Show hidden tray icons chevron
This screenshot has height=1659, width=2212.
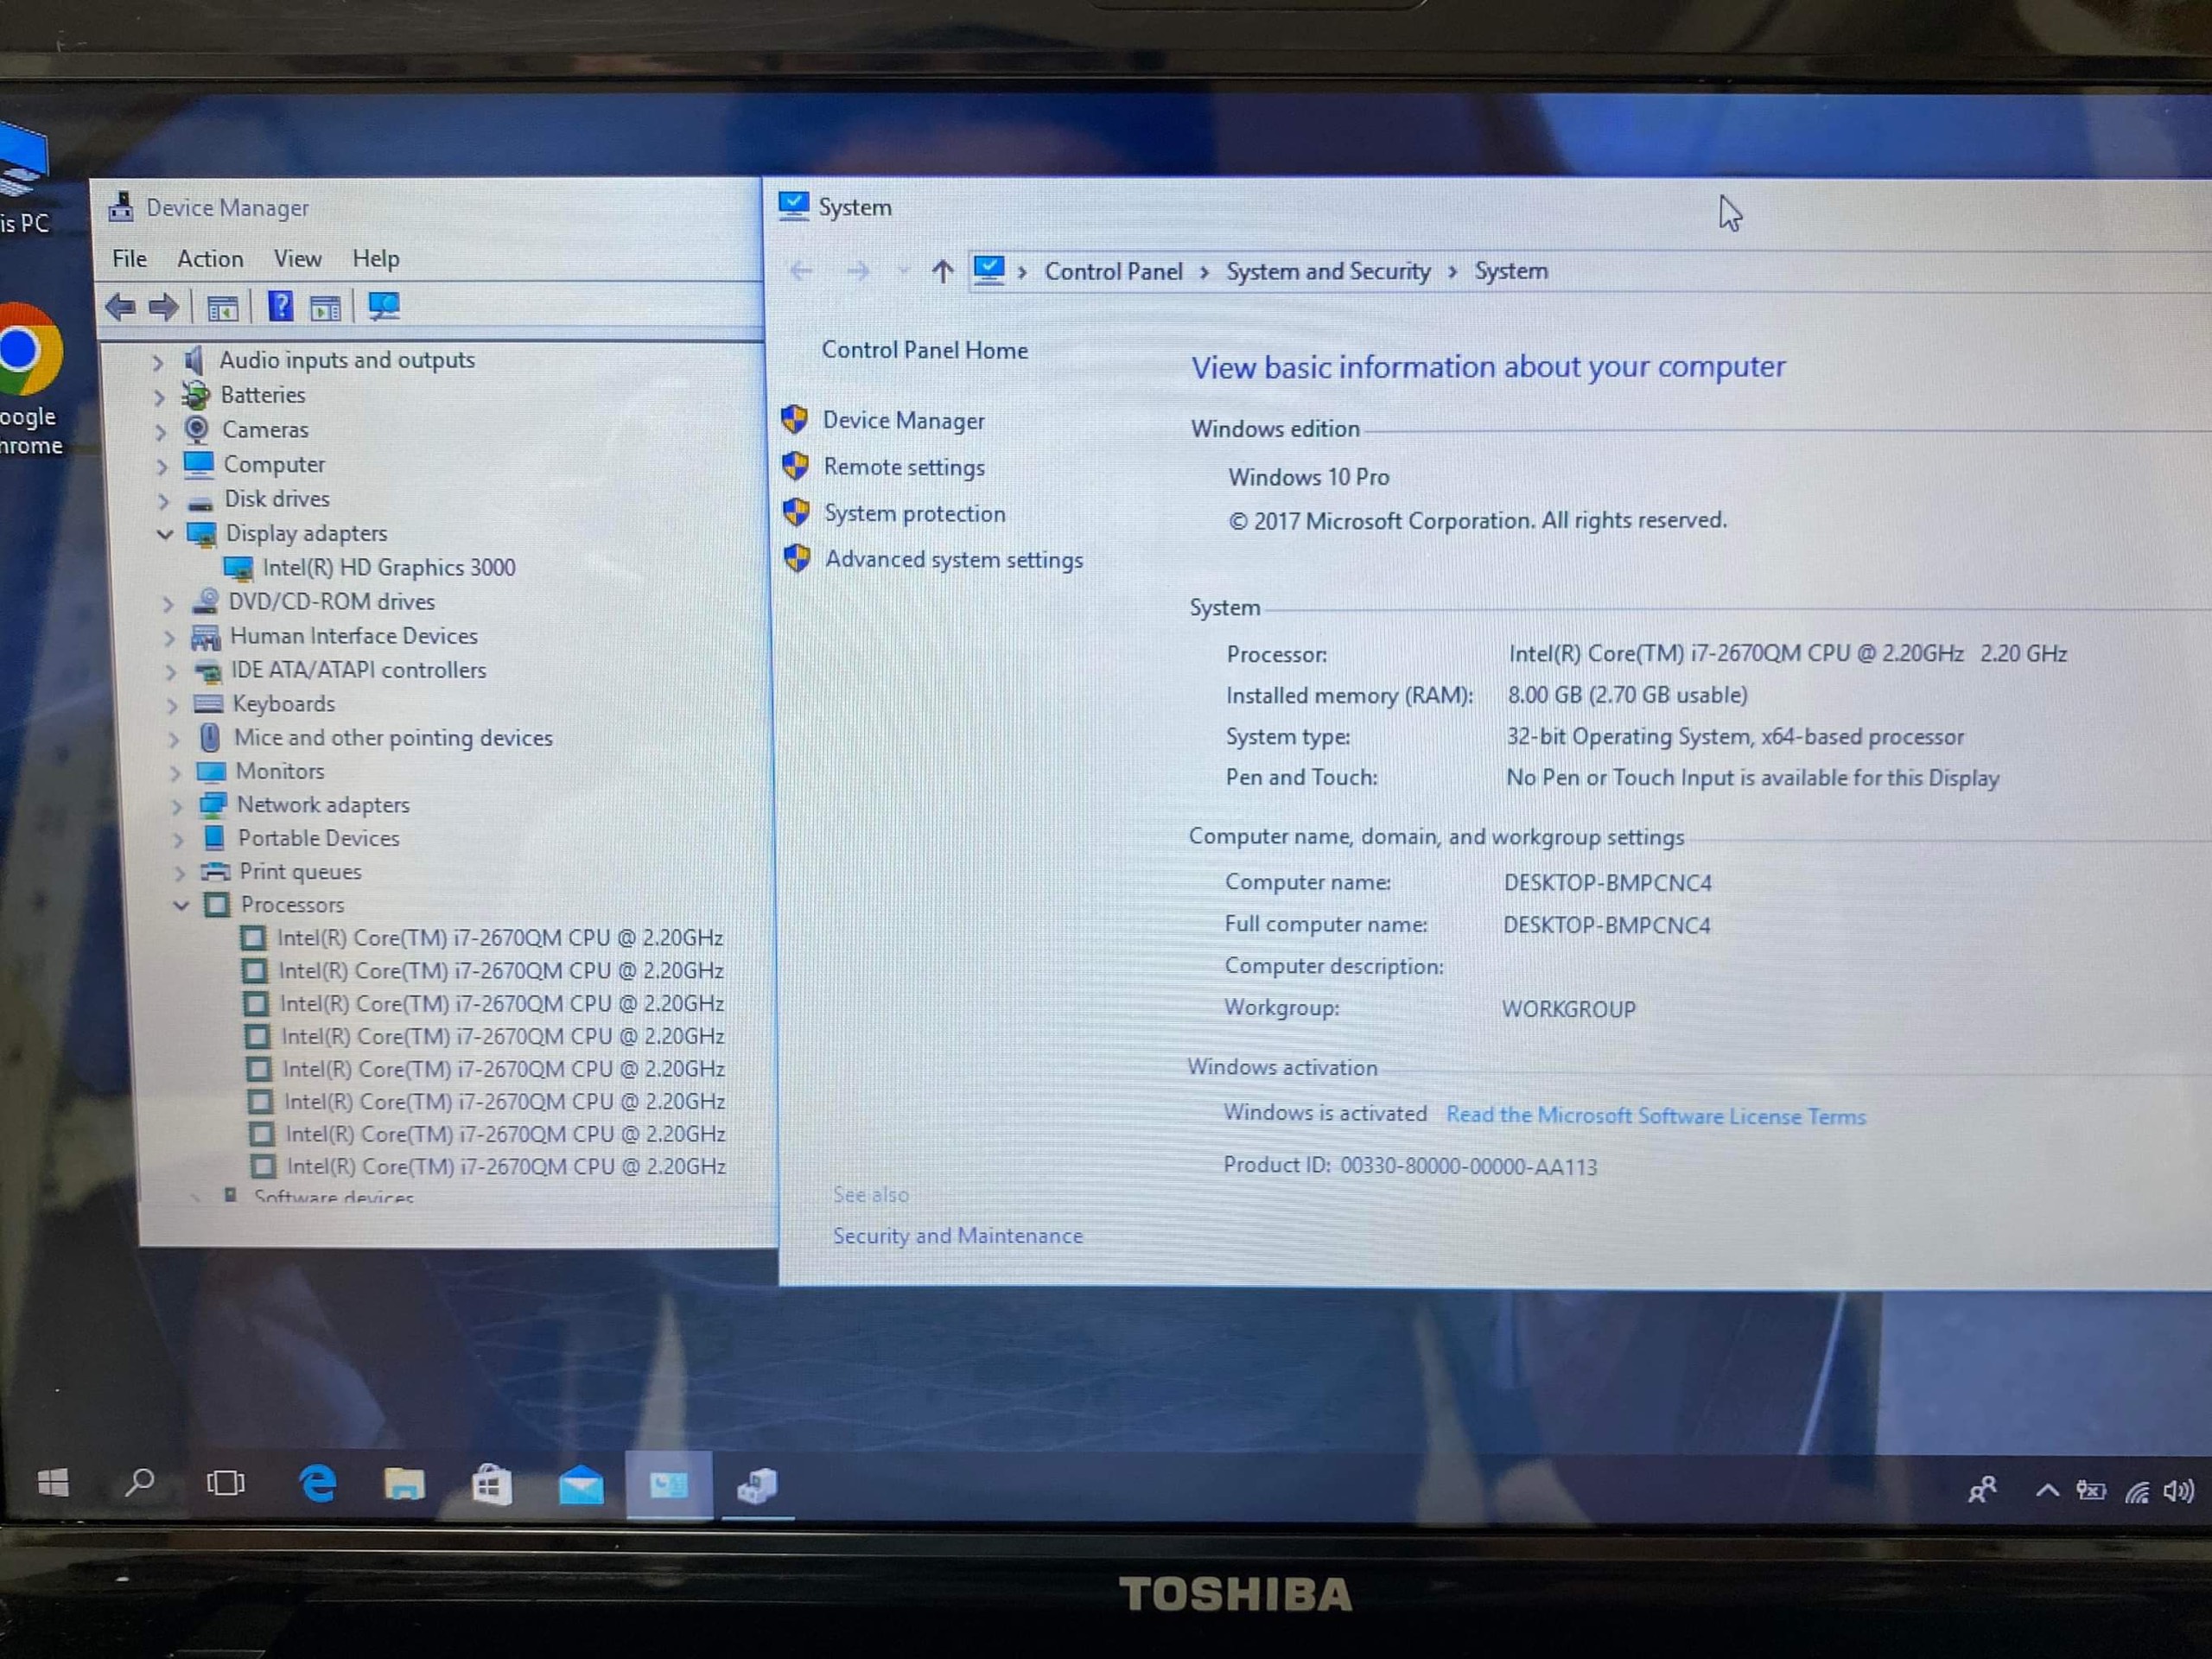[2047, 1491]
